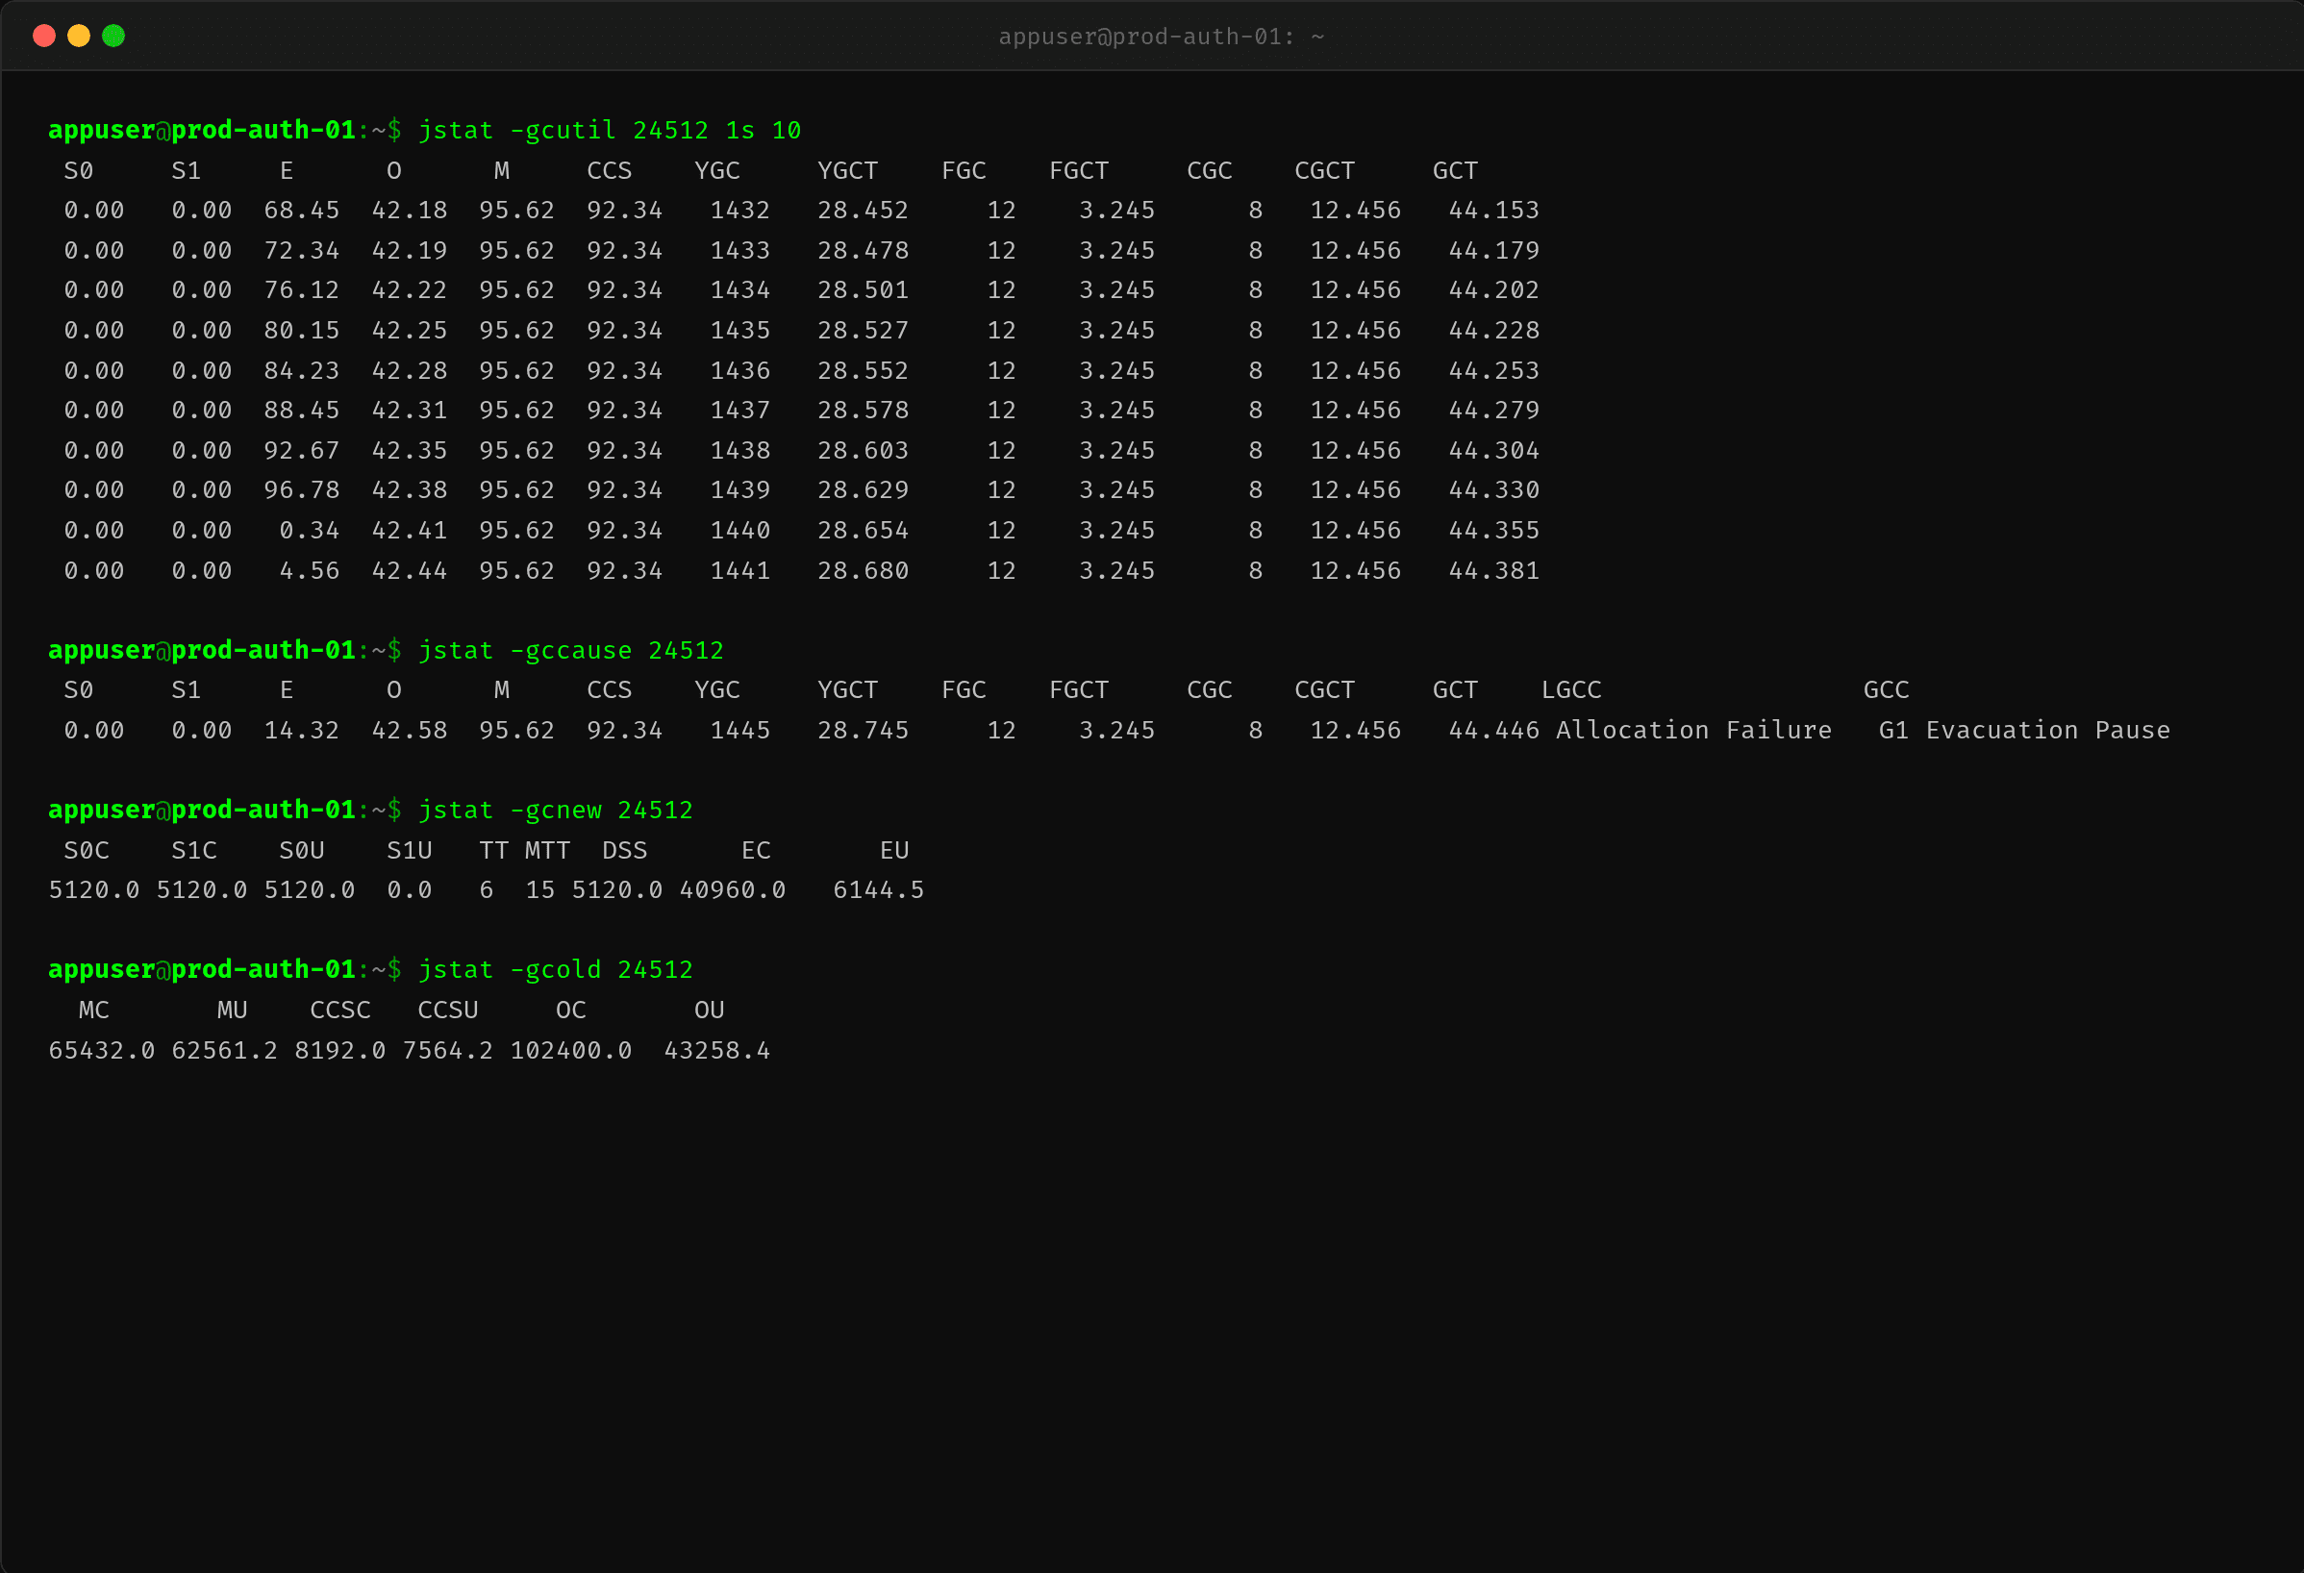2304x1573 pixels.
Task: Click the red close window button
Action: pyautogui.click(x=43, y=36)
